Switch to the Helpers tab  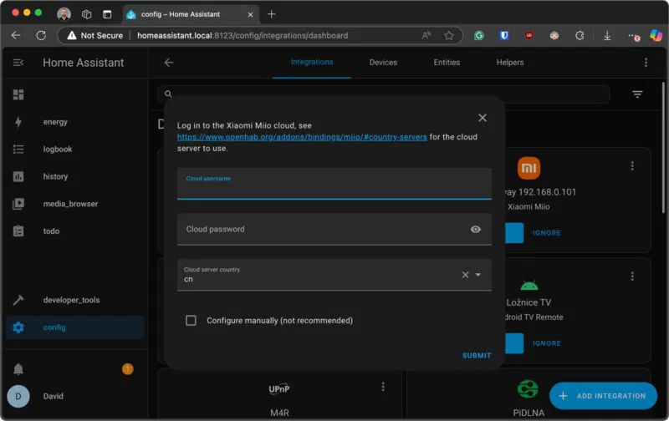point(510,63)
